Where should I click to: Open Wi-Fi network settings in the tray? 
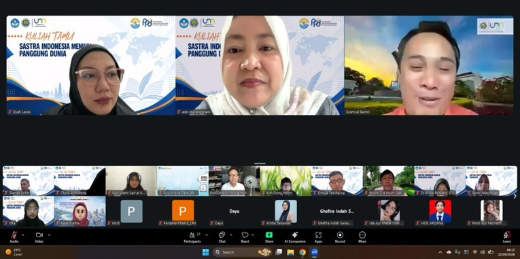click(474, 252)
